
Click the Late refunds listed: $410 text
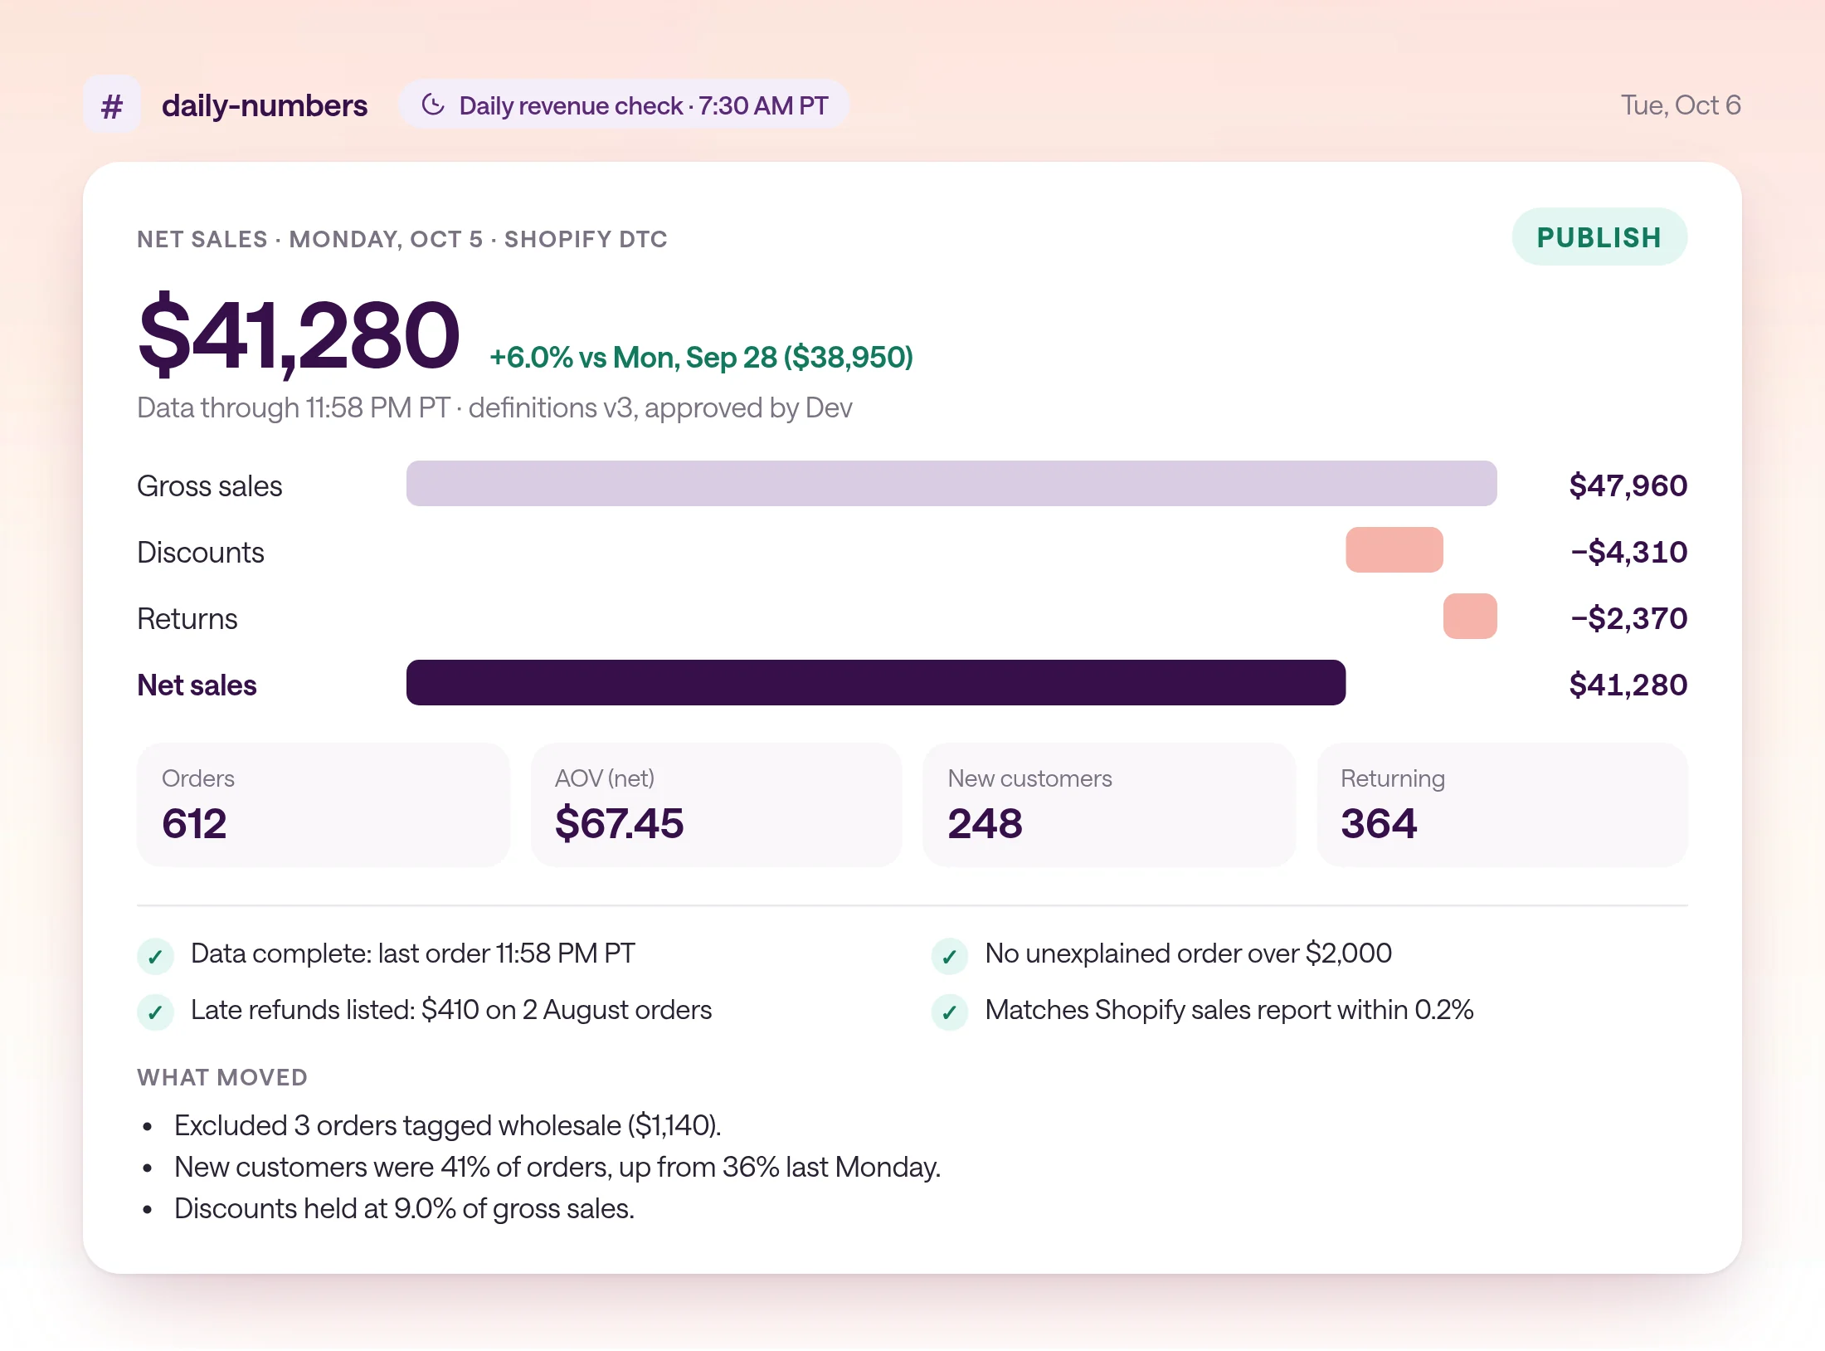(x=451, y=1010)
